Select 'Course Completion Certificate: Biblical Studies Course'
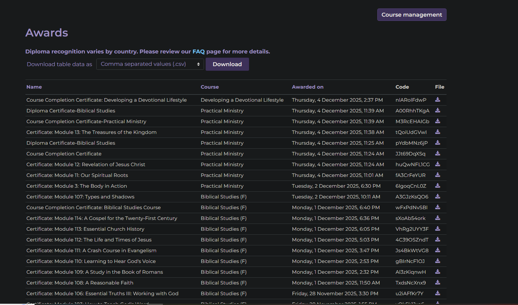518x305 pixels. click(93, 208)
